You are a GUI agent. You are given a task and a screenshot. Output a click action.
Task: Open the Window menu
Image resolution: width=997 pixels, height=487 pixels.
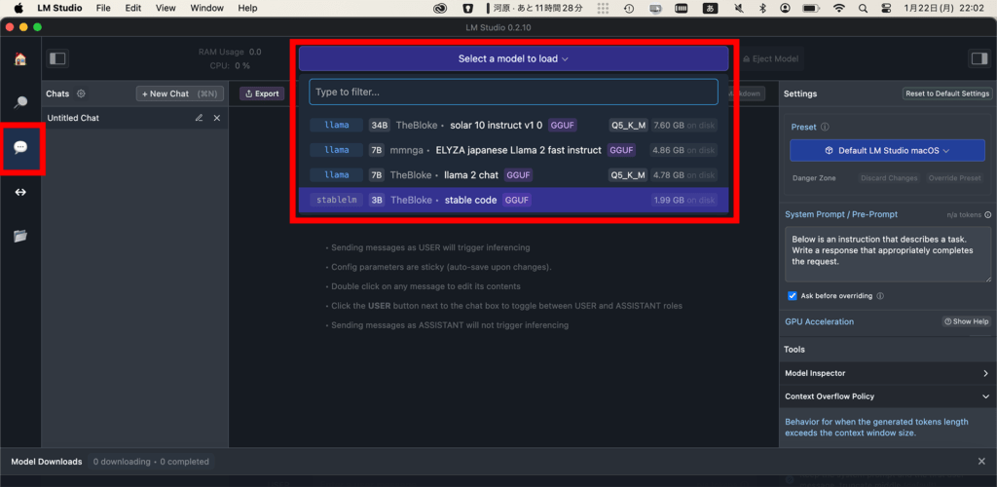[206, 8]
